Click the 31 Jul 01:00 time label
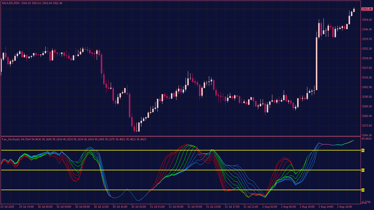Viewport: 374px width, 210px height. pos(157,206)
